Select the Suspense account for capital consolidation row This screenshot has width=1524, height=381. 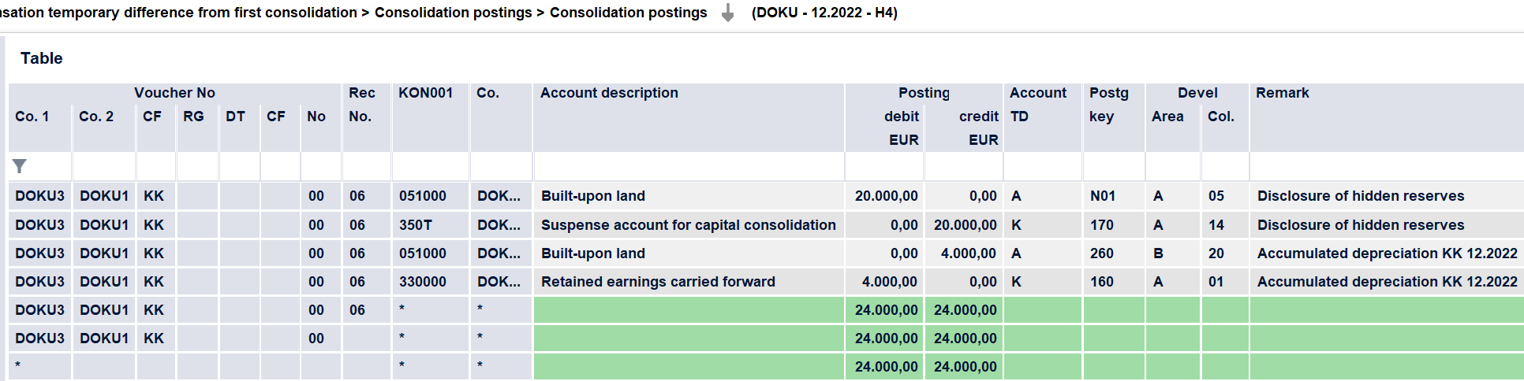pyautogui.click(x=766, y=225)
